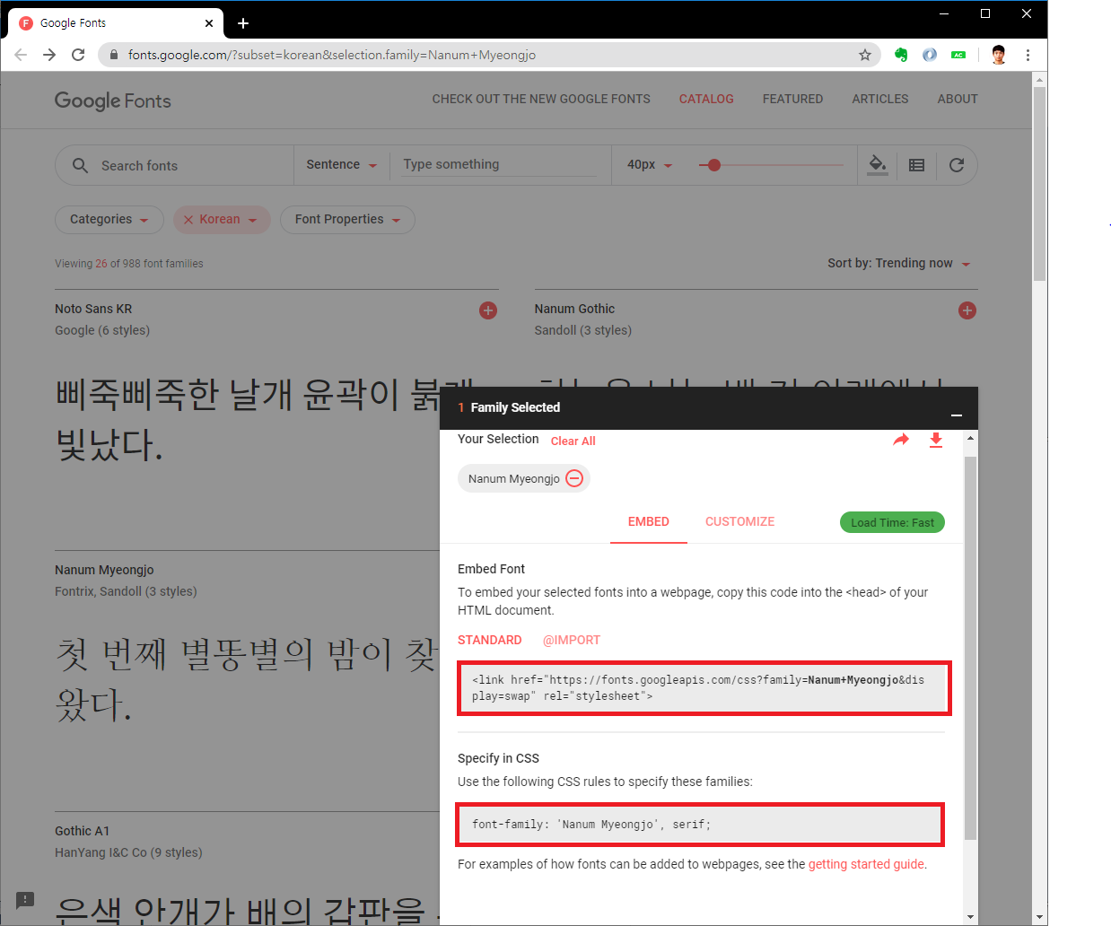Screen dimensions: 1111x926
Task: Click the Noto Sans KR Korean sample text
Action: 264,418
